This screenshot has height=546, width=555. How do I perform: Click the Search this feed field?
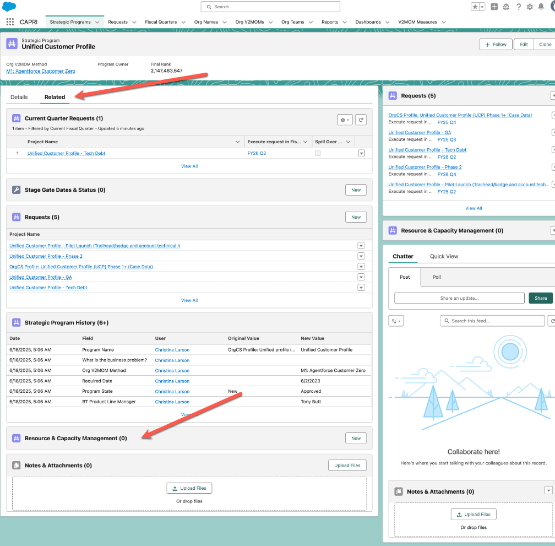click(492, 321)
